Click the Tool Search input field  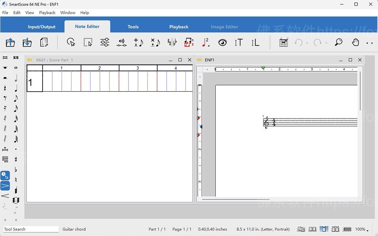coord(31,229)
